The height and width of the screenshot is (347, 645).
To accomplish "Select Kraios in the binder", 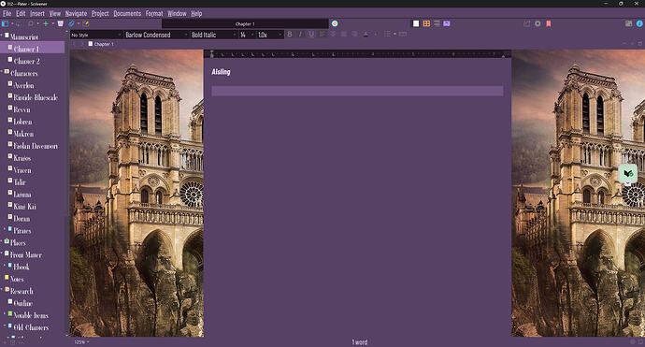I will click(x=21, y=158).
